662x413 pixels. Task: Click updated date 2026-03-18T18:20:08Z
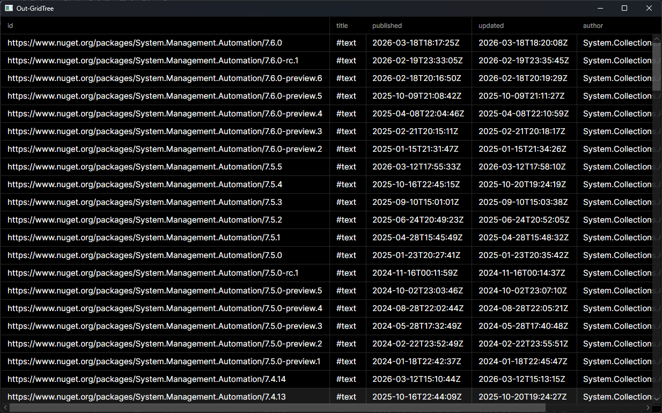pos(523,43)
